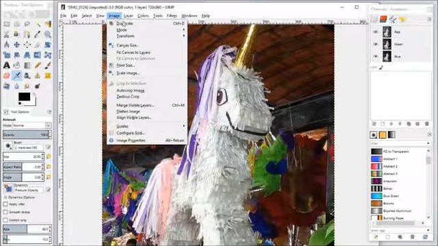This screenshot has width=438, height=246.
Task: Select the Zoom magnifier tool
Action: pyautogui.click(x=48, y=34)
